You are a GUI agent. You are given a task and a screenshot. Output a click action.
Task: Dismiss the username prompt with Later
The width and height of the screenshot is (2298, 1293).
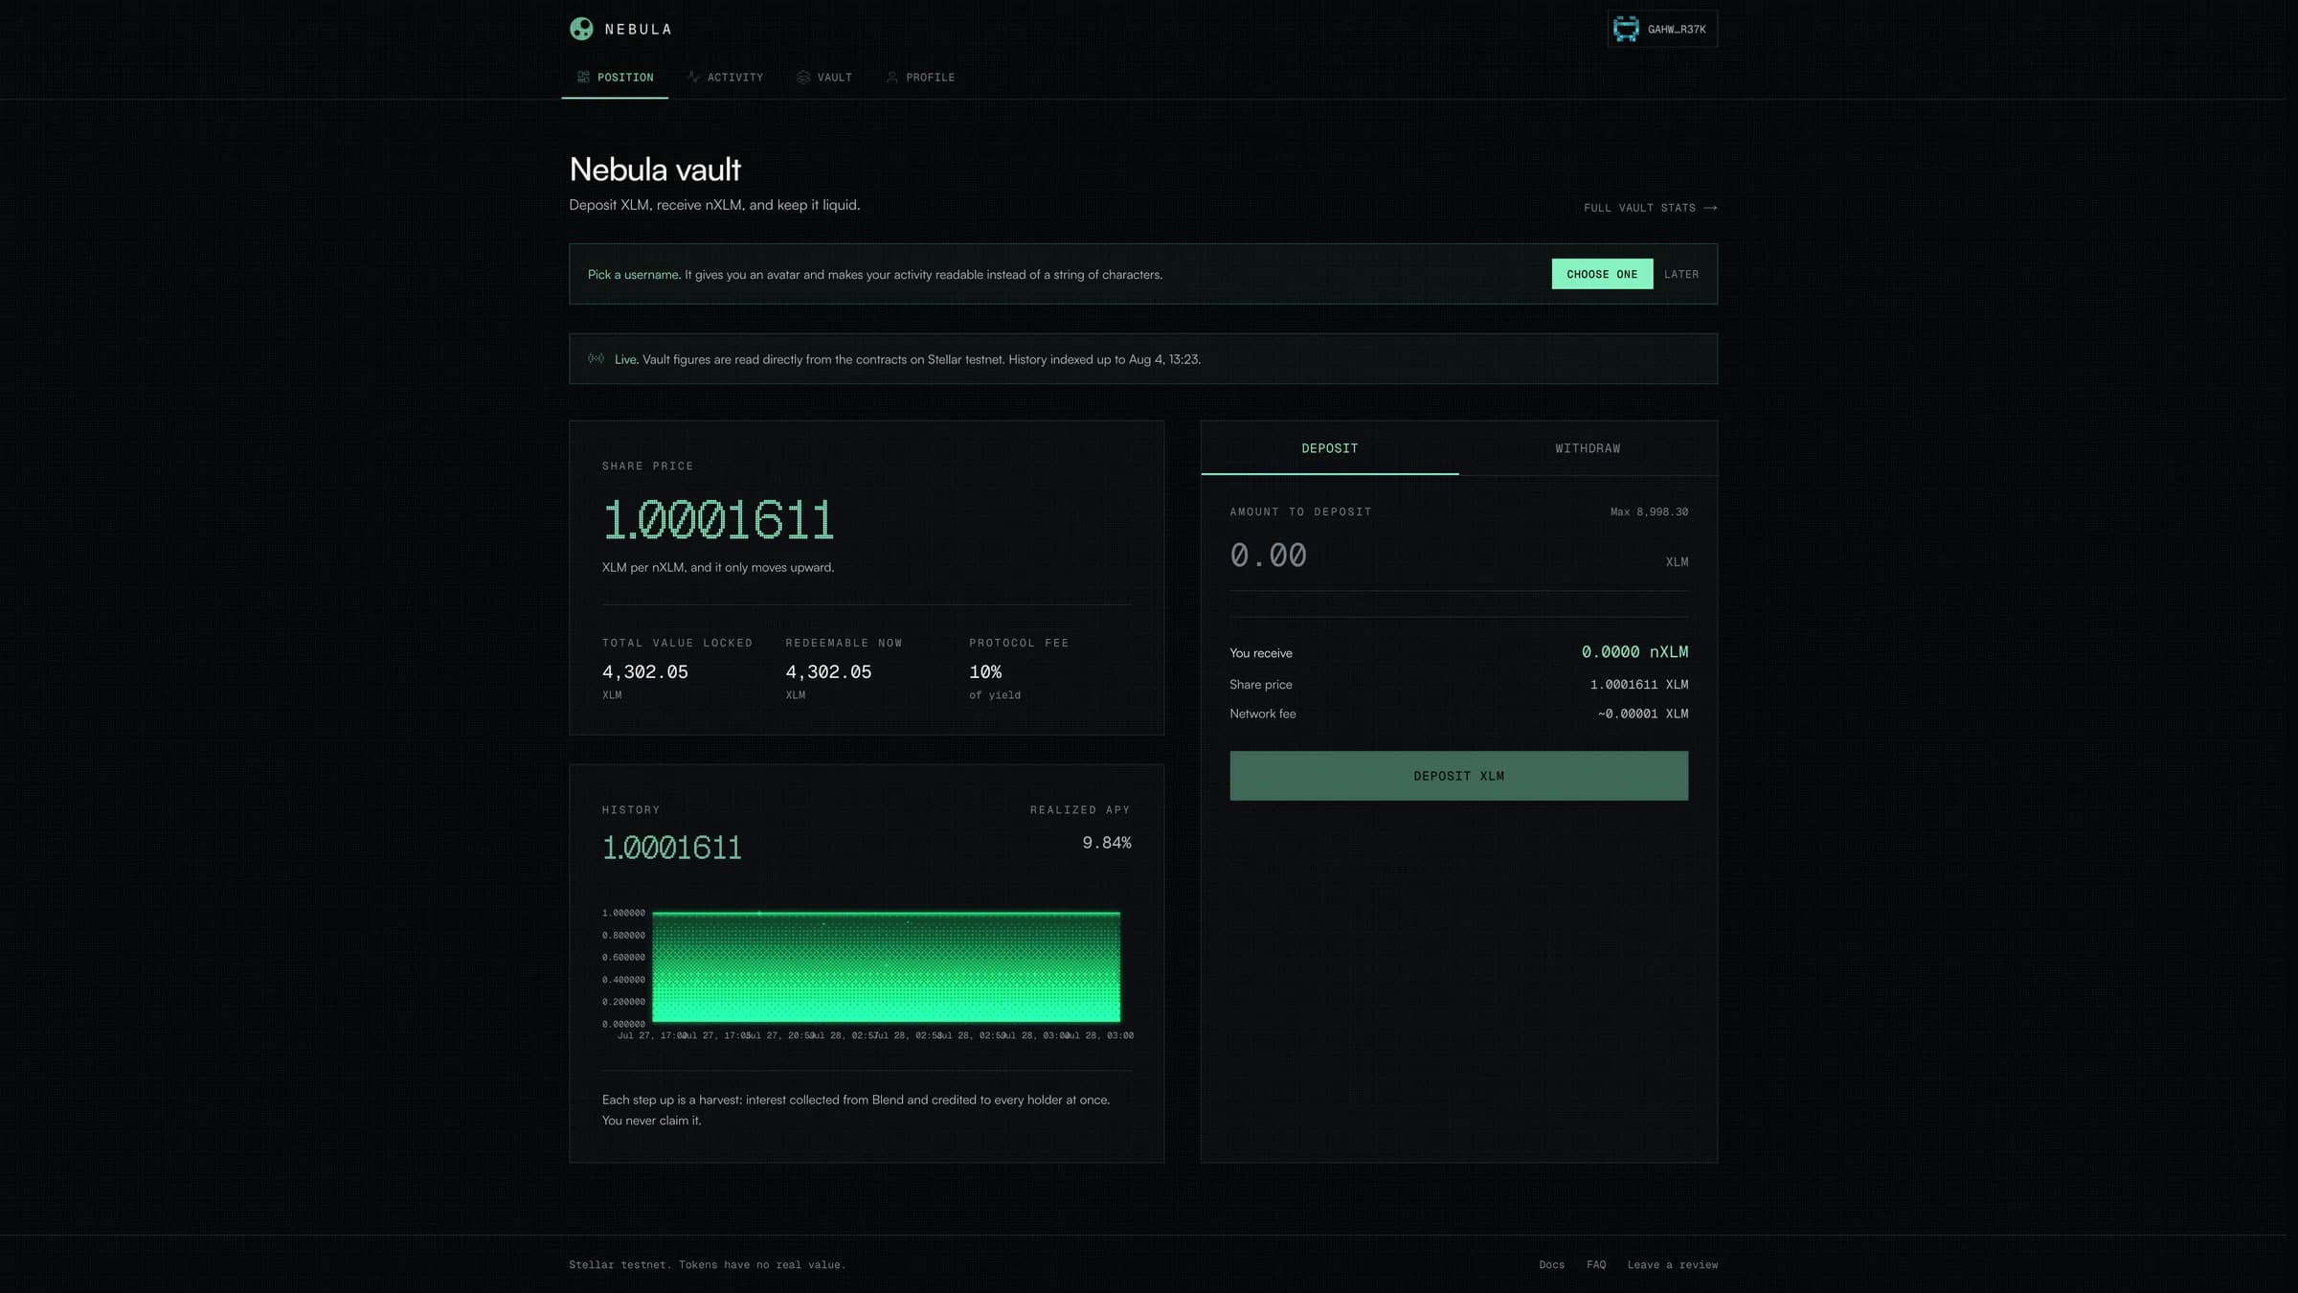tap(1681, 274)
